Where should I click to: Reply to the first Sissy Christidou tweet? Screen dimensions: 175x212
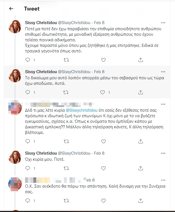pyautogui.click(x=28, y=60)
